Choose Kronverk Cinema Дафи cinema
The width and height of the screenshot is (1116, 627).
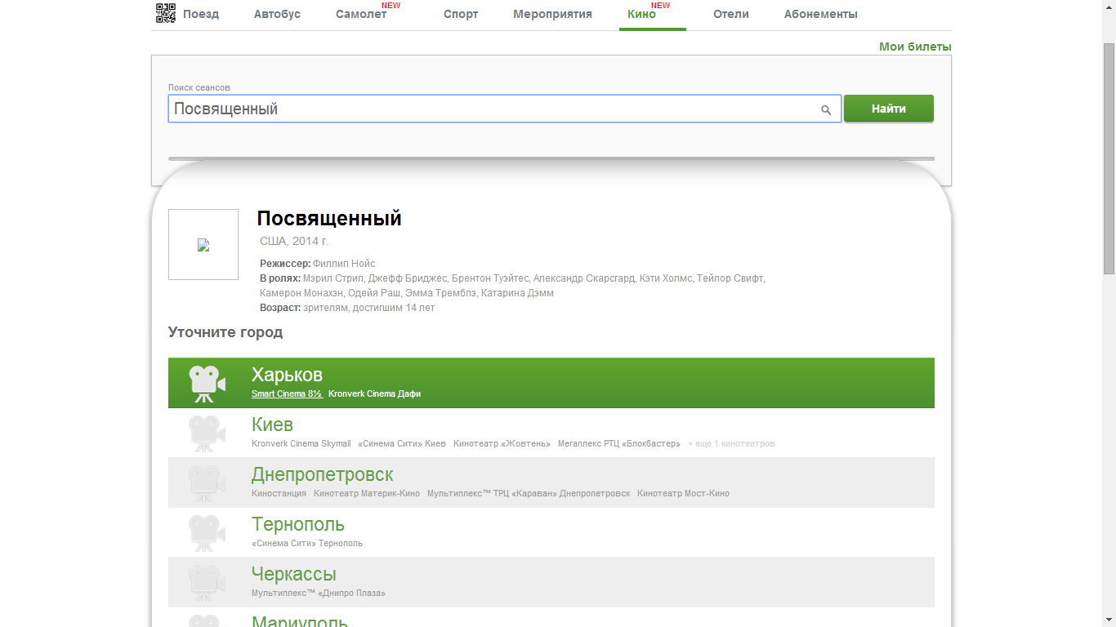pyautogui.click(x=374, y=394)
